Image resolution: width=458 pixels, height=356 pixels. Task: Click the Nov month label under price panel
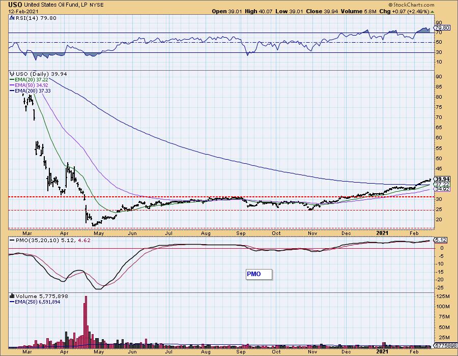tap(312, 233)
